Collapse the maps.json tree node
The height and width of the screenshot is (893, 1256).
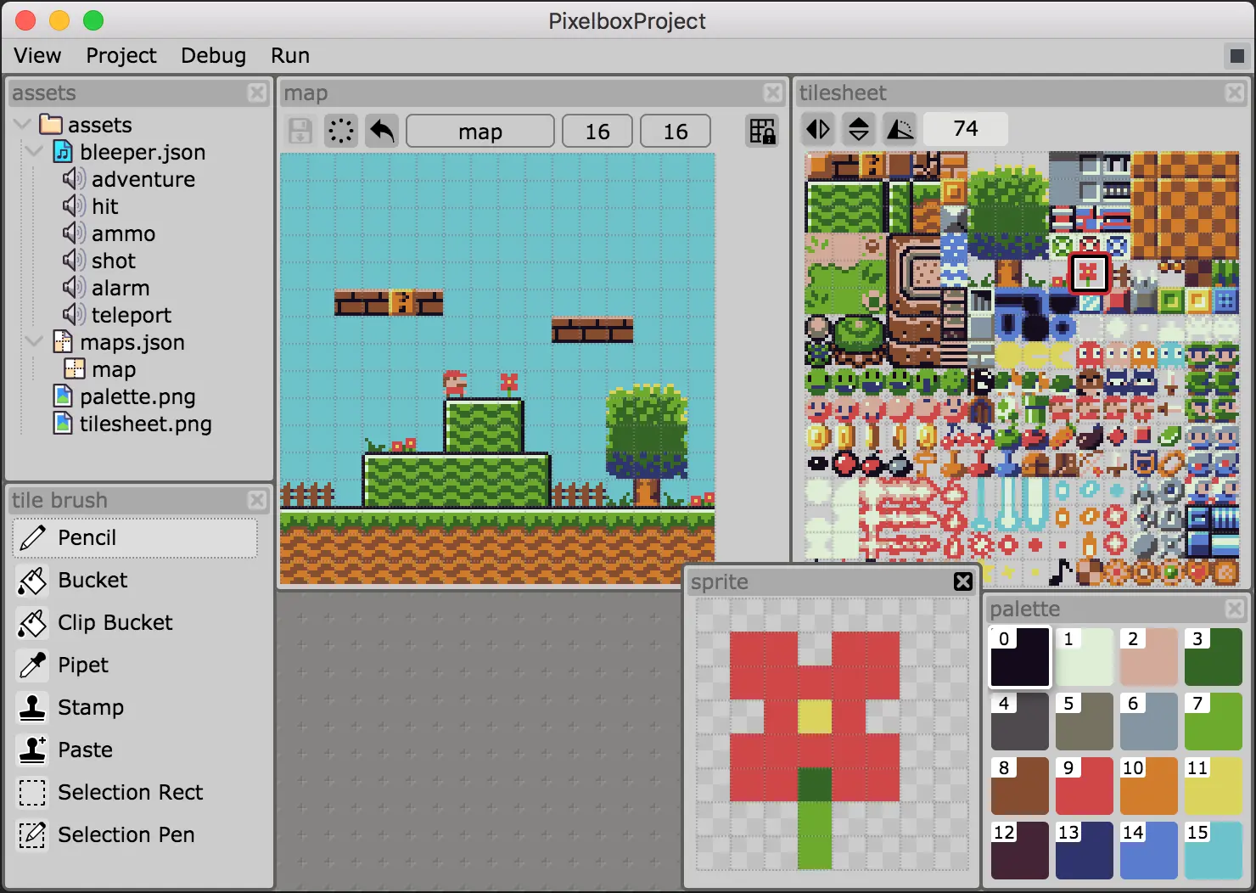(x=35, y=342)
